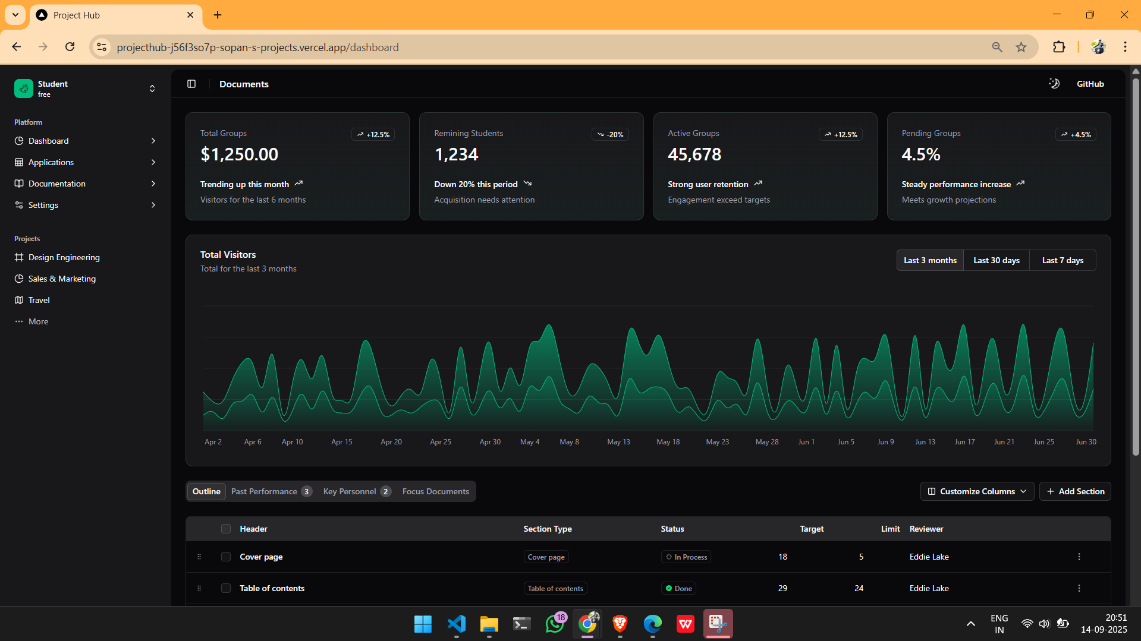Select the Last 3 months range
The width and height of the screenshot is (1141, 641).
(x=930, y=260)
